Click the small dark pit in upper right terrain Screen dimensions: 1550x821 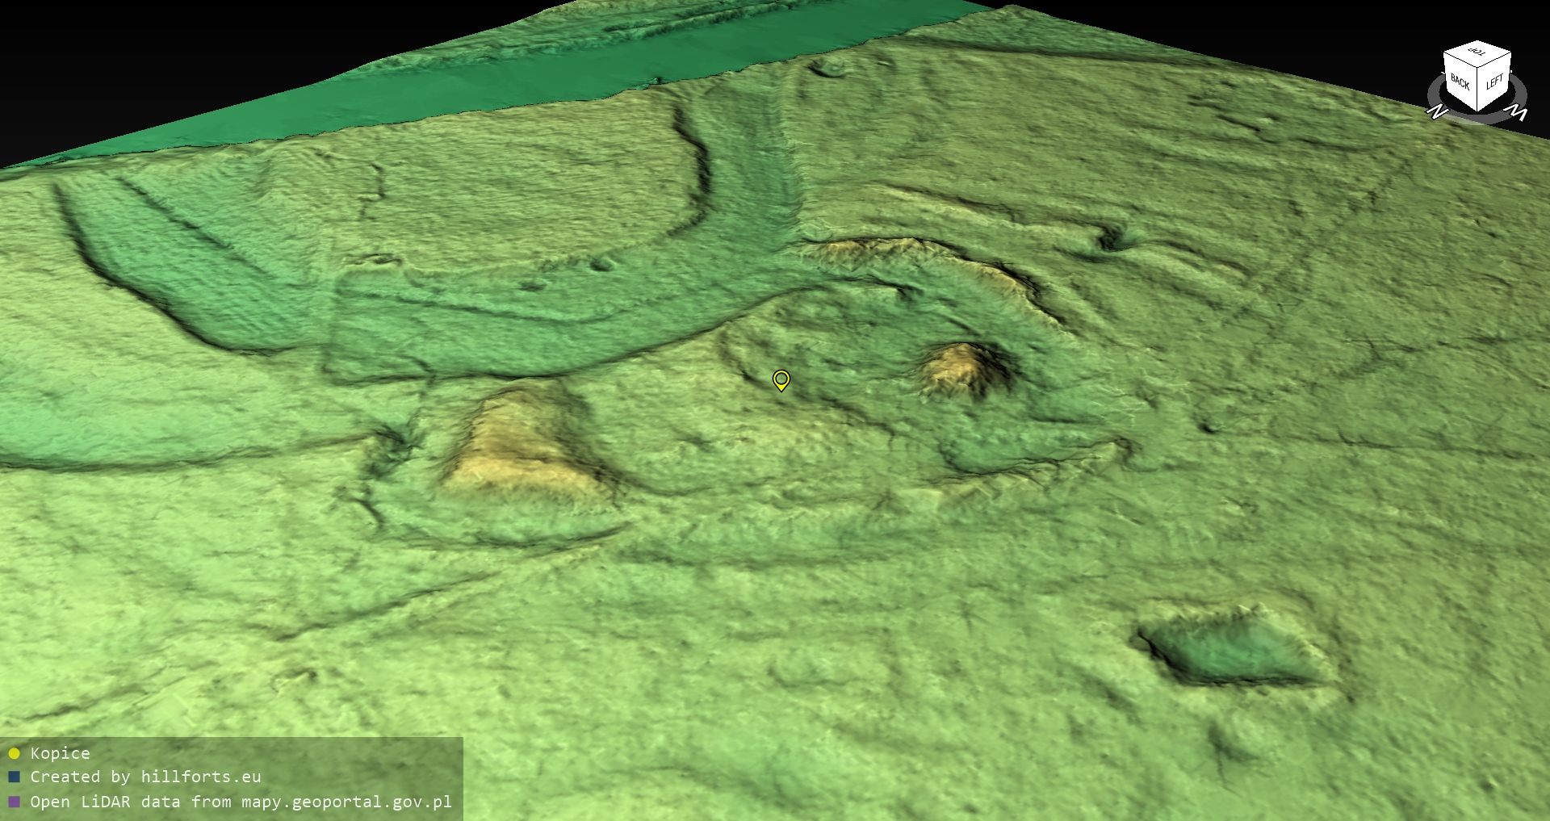tap(1115, 237)
